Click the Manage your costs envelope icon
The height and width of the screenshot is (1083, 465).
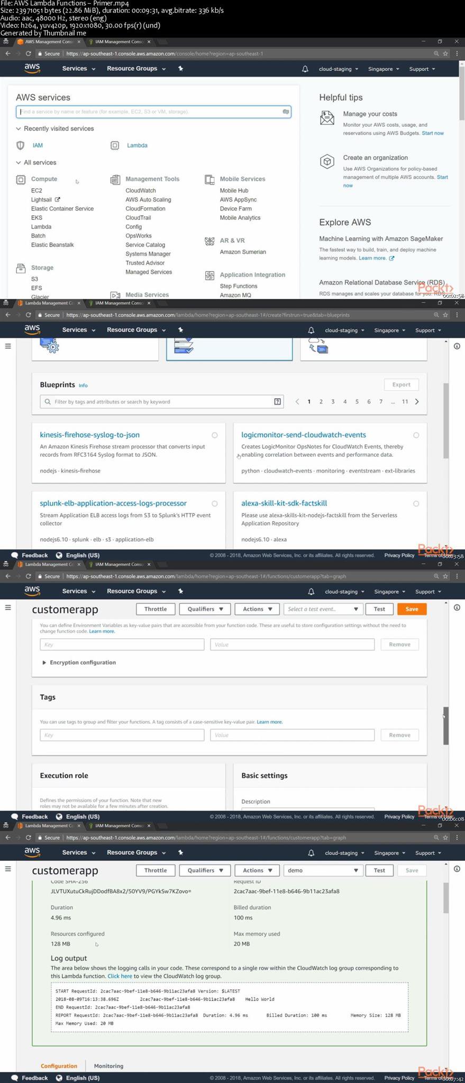click(x=327, y=118)
